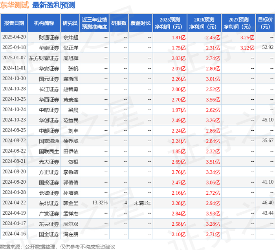Image resolution: width=275 pixels, height=250 pixels.
Task: Select the 2025-04-20 report date cell
Action: (14, 37)
